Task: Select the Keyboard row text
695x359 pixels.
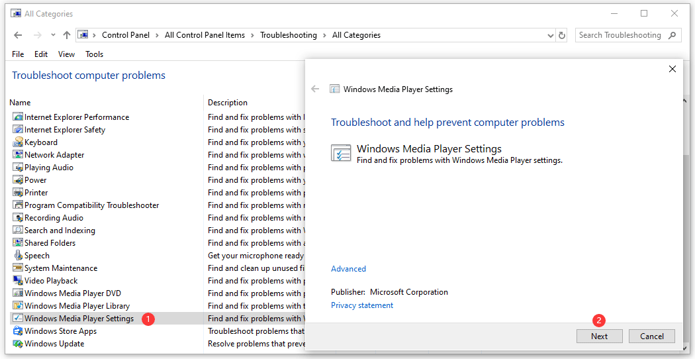Action: [41, 142]
